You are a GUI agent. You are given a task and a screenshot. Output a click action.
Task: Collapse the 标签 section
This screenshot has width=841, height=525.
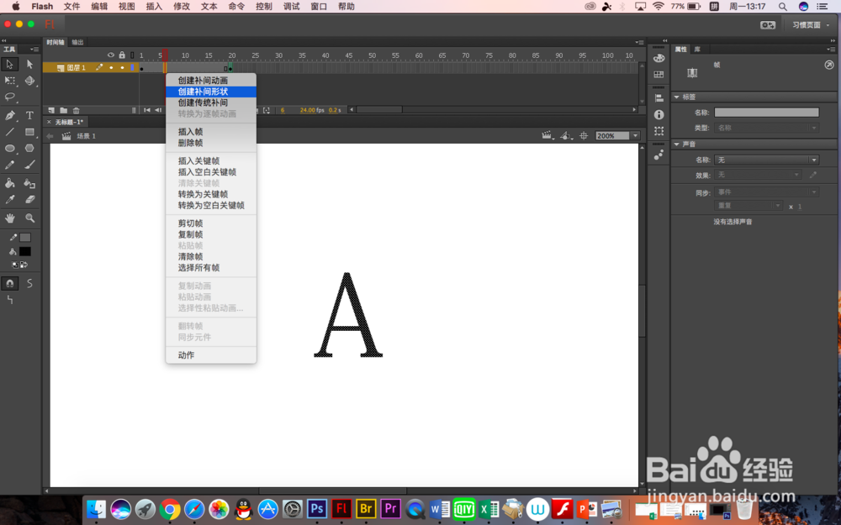(677, 97)
